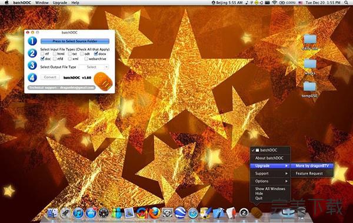The height and width of the screenshot is (223, 353).
Task: Open Google Earth dock icon
Action: tap(181, 212)
